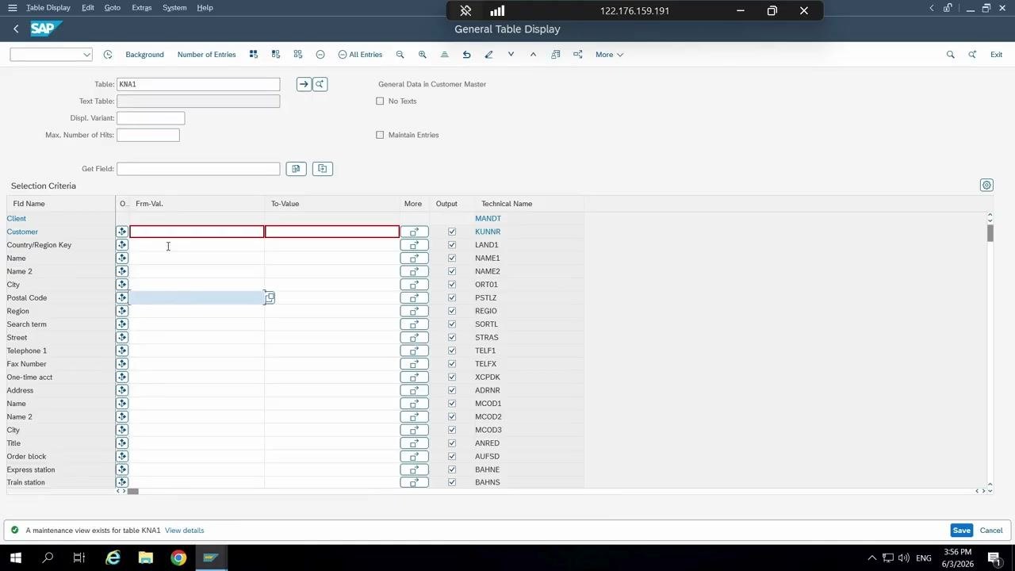Click multiple selection button for Postal Code
This screenshot has width=1015, height=571.
pos(414,298)
